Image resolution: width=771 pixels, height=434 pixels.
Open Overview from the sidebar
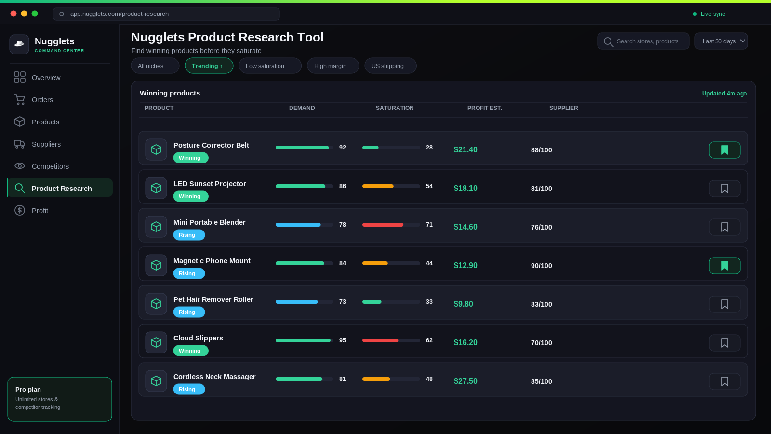coord(60,78)
